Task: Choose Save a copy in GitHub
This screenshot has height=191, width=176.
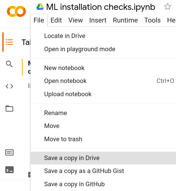Action: (x=103, y=184)
